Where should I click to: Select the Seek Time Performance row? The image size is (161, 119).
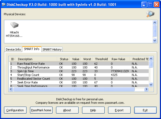(79, 86)
